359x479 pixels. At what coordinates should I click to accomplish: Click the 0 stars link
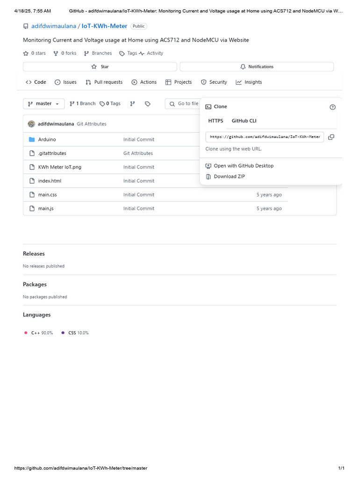35,53
